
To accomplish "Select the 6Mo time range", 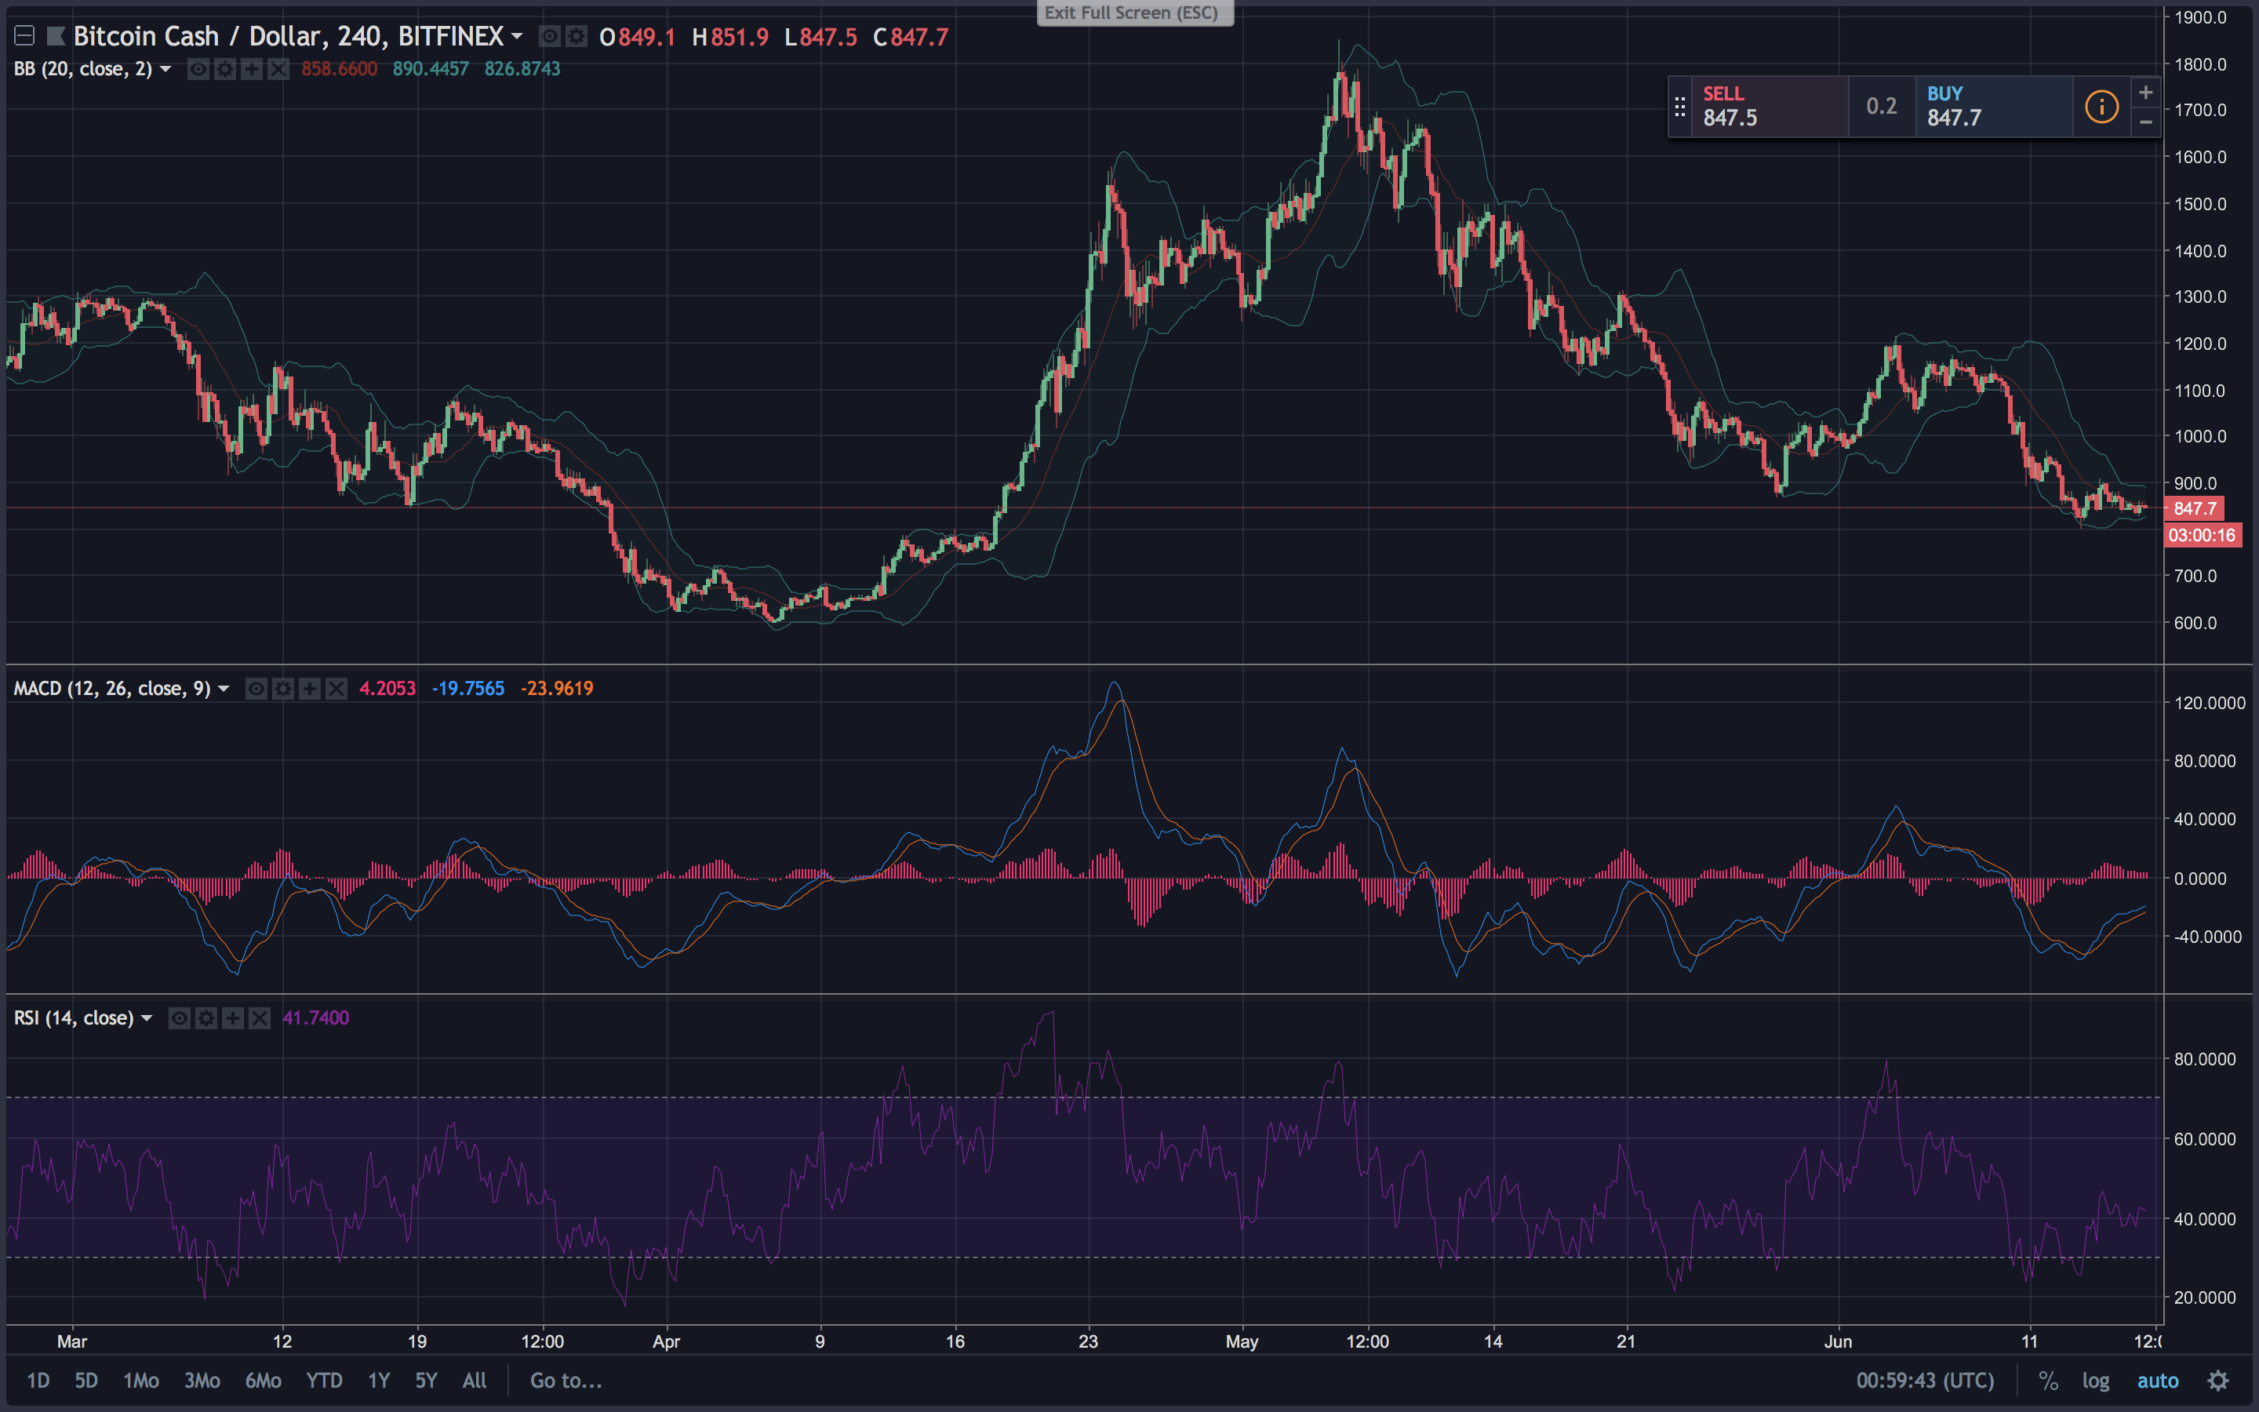I will (x=264, y=1381).
